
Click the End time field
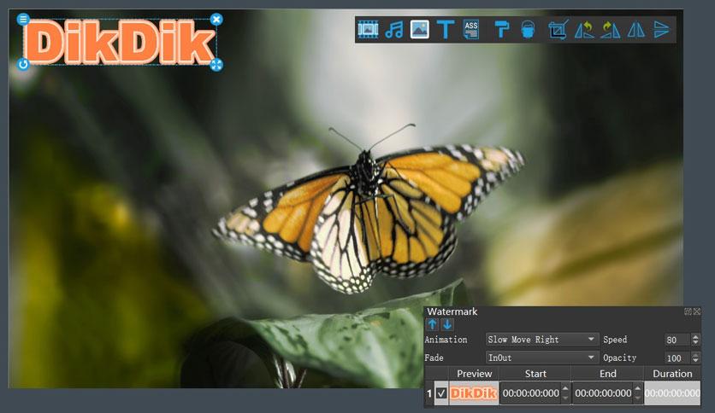click(x=603, y=393)
